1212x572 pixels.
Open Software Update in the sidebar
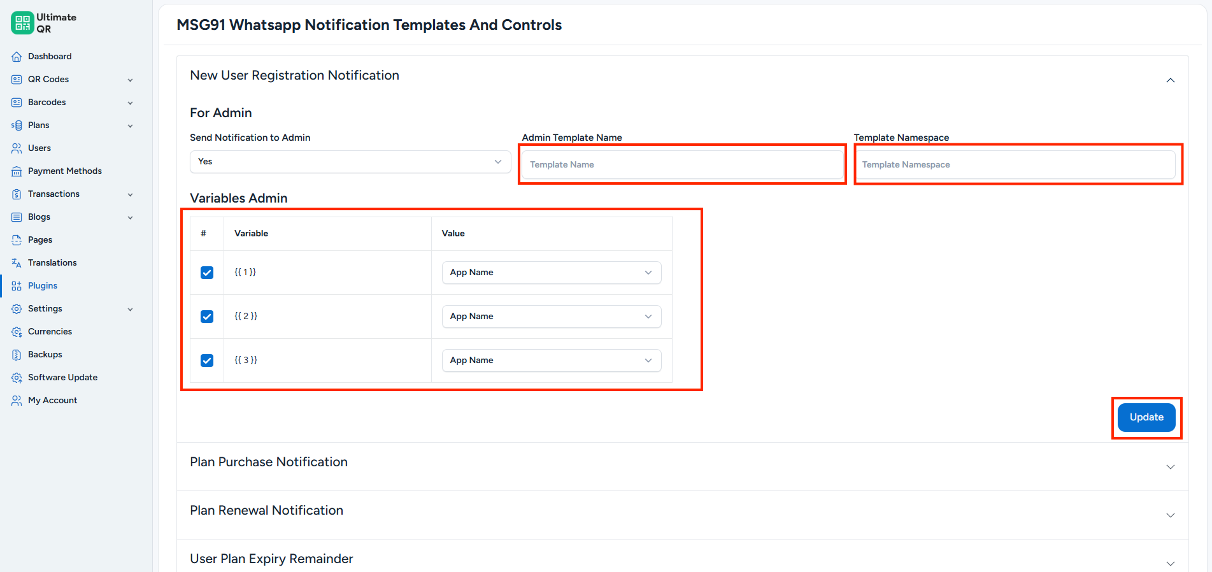click(62, 377)
